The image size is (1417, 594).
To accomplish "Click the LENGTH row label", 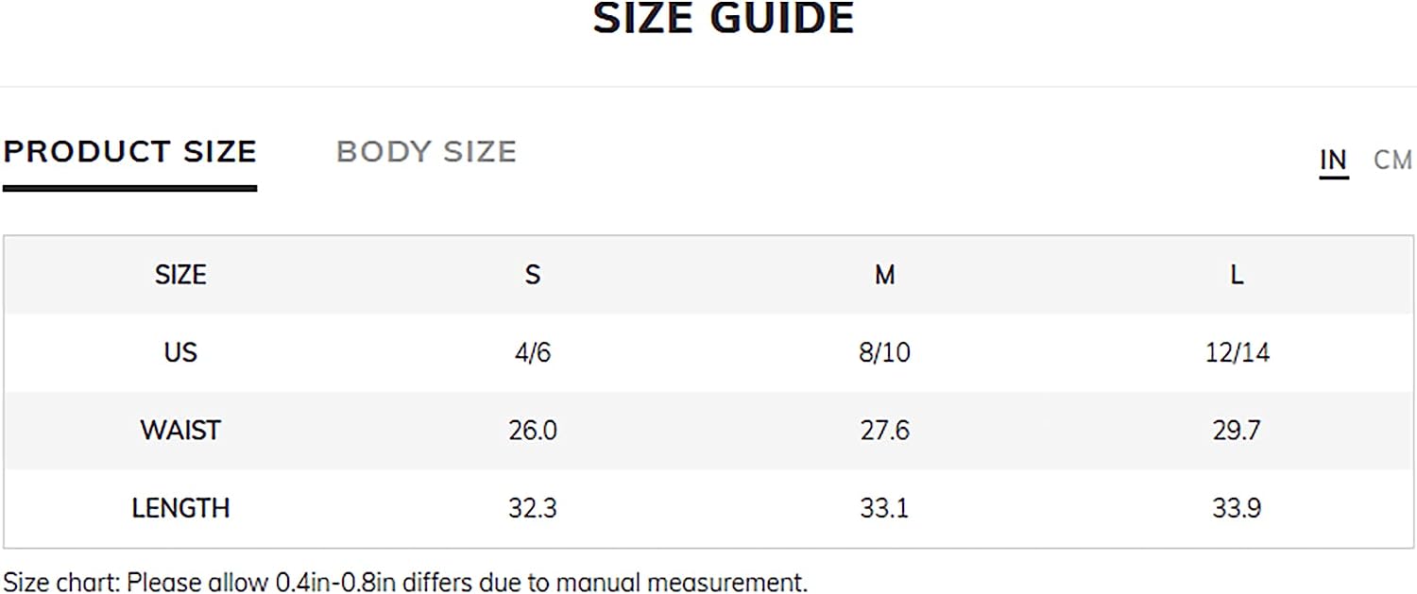I will pyautogui.click(x=180, y=508).
